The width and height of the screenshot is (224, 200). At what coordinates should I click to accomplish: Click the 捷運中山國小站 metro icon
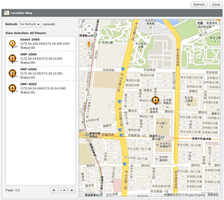coord(162,138)
